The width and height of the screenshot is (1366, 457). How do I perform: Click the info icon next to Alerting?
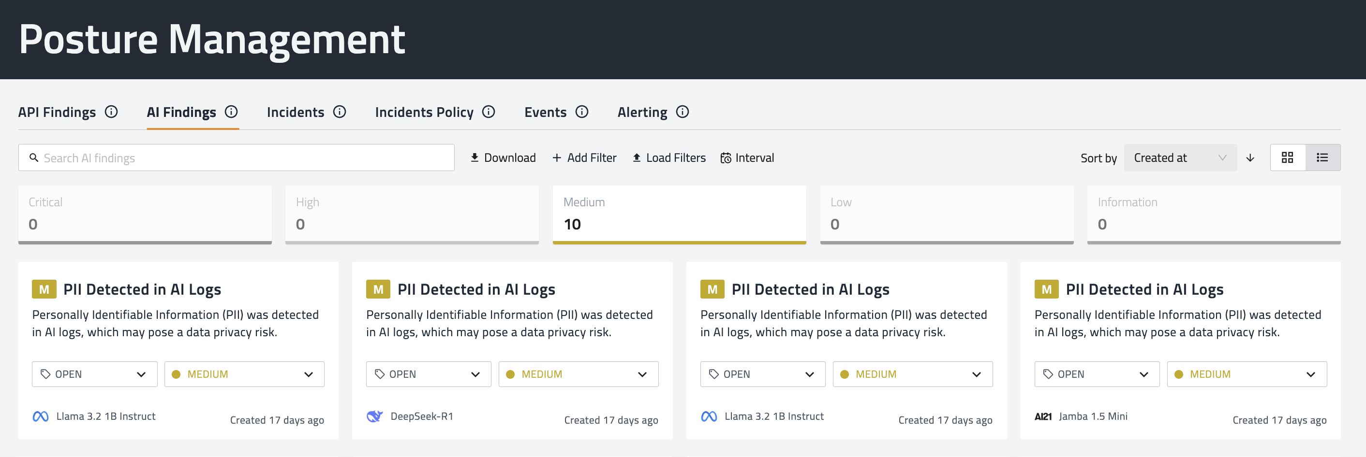point(683,112)
